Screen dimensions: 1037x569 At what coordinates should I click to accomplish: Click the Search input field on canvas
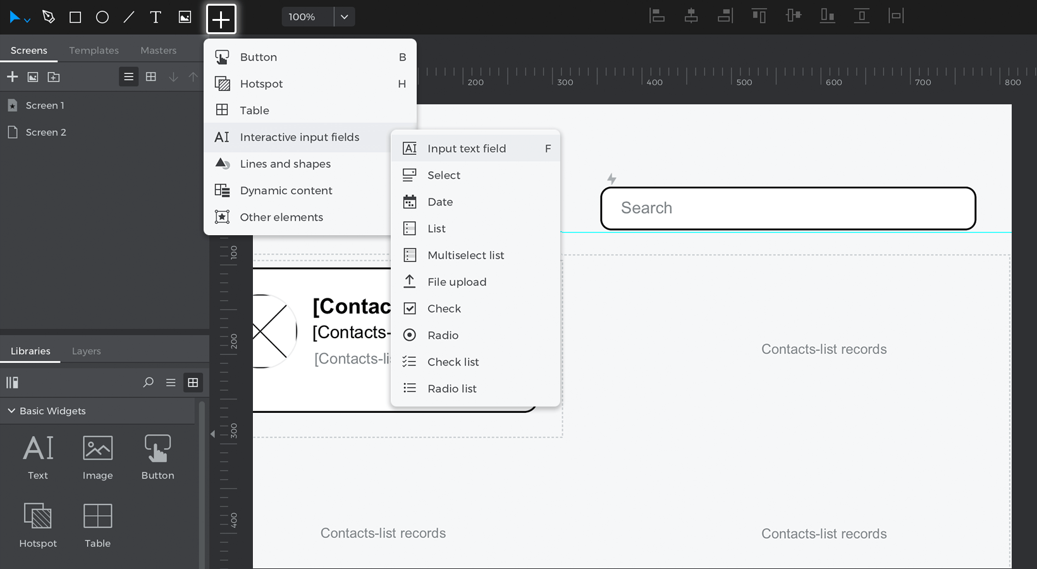click(788, 208)
